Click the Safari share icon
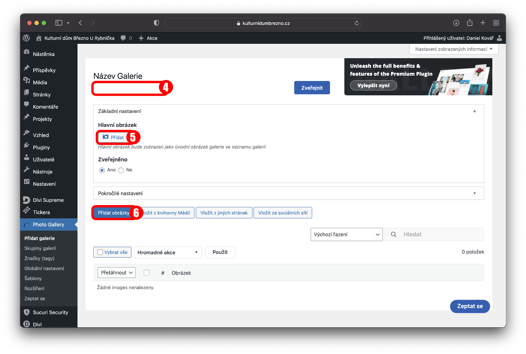This screenshot has height=354, width=526. 470,23
